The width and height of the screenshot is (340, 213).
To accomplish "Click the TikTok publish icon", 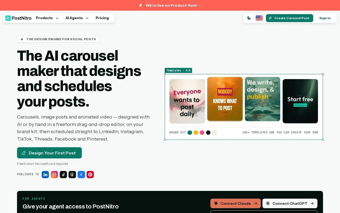I will tap(63, 175).
